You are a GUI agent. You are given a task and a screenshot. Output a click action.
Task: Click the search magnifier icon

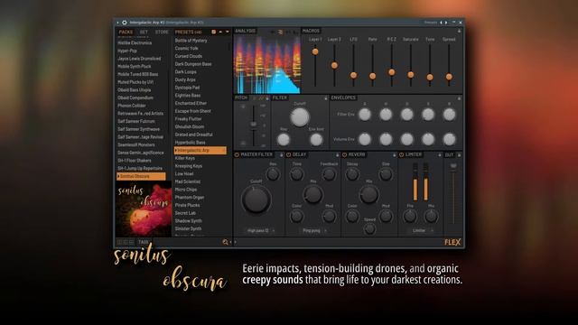point(225,242)
